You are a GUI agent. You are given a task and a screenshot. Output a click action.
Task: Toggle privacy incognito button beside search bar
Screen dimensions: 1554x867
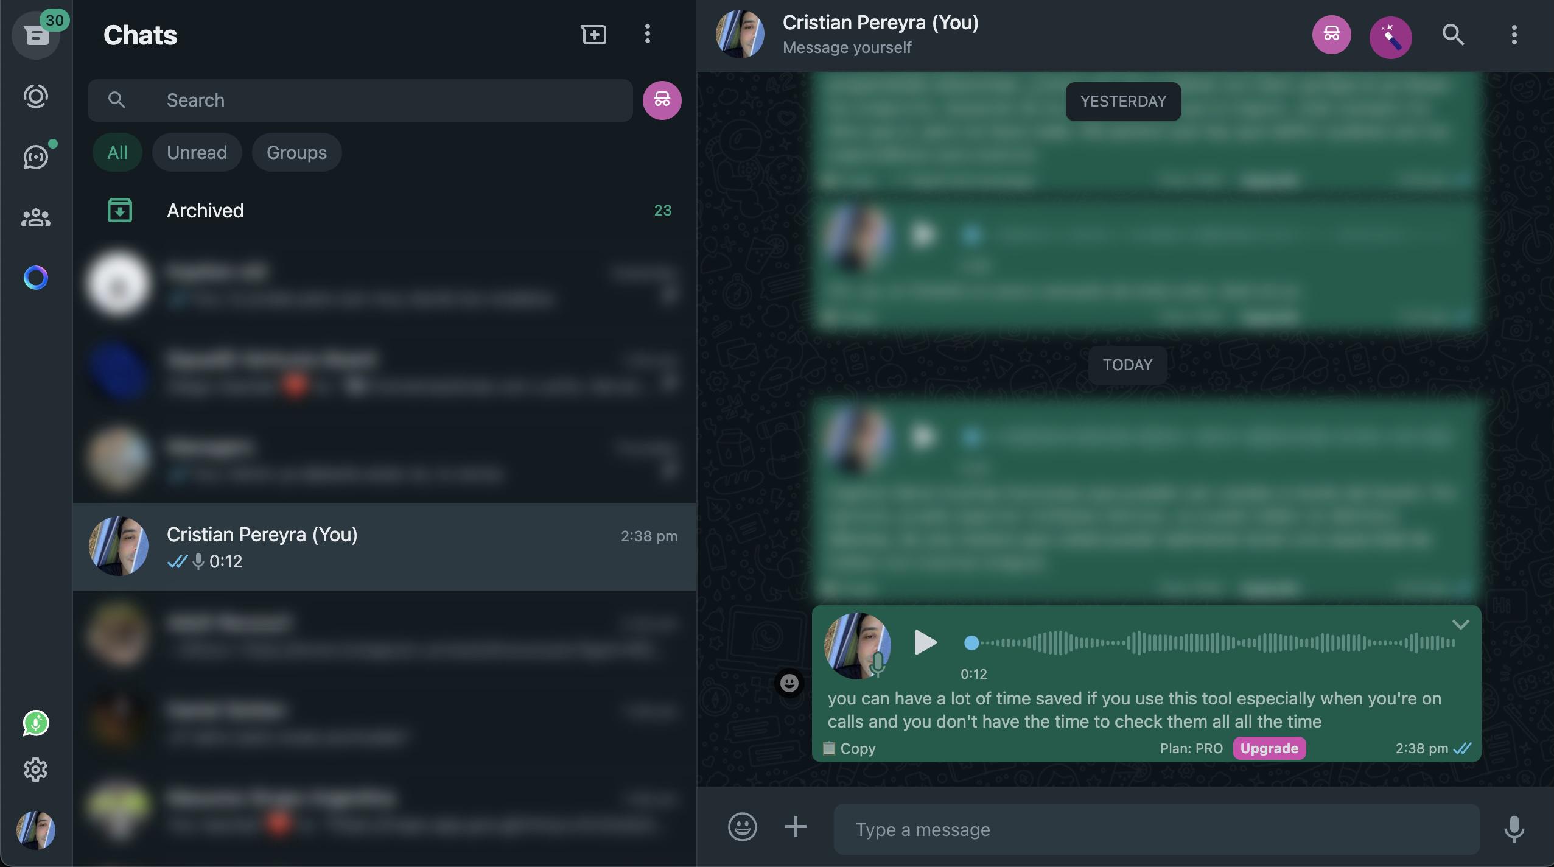pos(662,100)
